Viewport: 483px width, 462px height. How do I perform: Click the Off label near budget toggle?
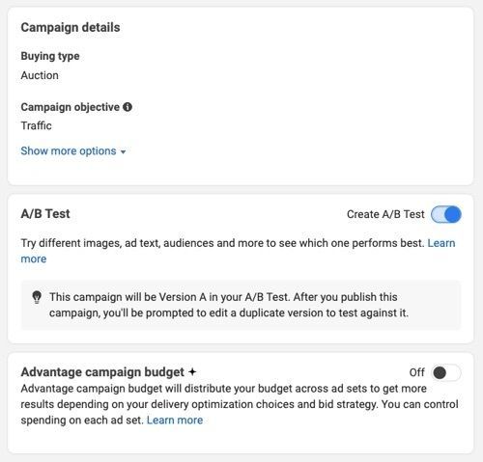coord(416,372)
